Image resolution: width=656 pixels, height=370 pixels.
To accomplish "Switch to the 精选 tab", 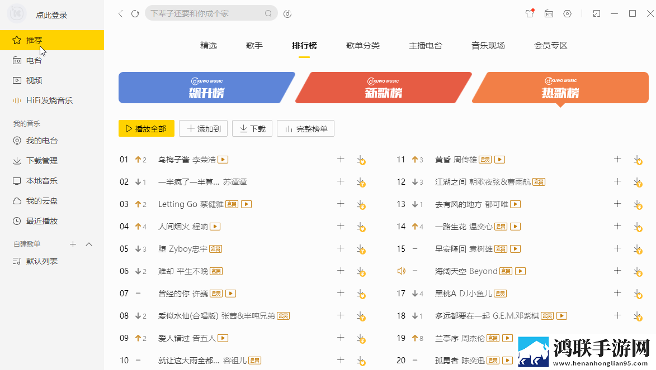I will tap(209, 46).
